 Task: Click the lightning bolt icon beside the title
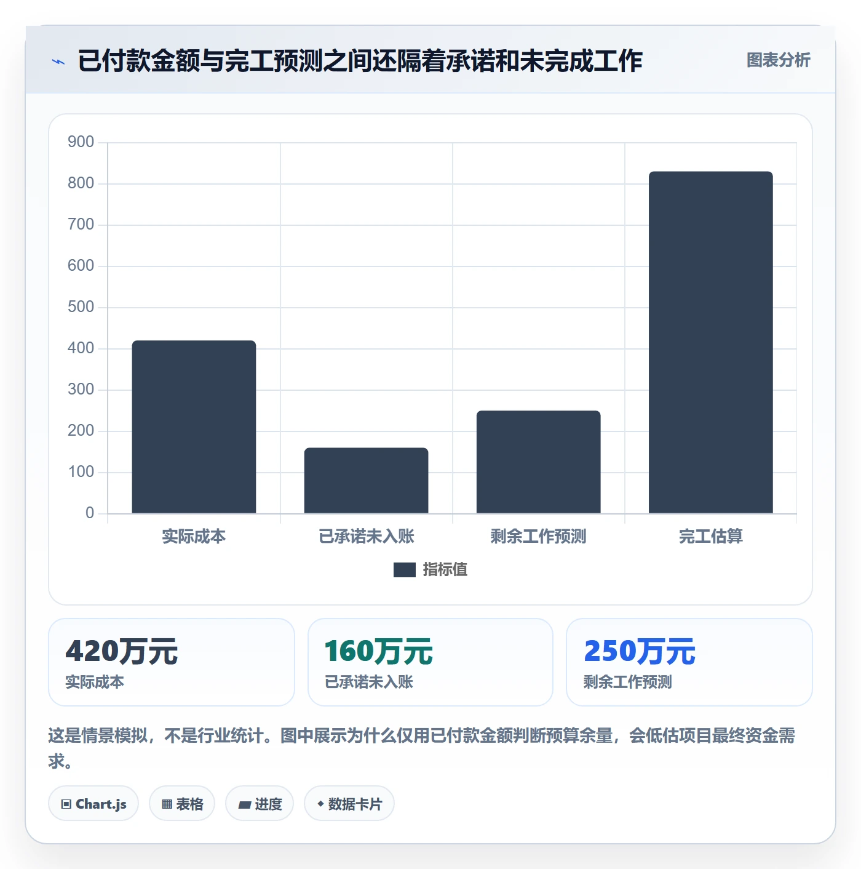coord(58,62)
